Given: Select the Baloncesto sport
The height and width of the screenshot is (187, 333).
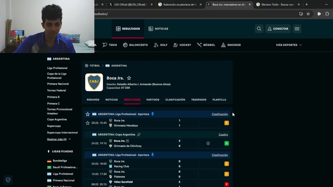Looking at the screenshot, I should 135,45.
